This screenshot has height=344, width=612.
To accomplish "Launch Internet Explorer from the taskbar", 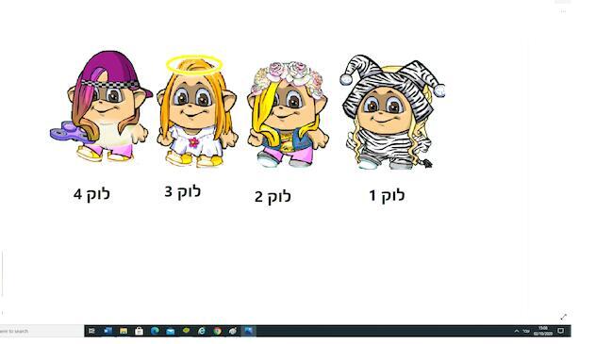I will pos(202,331).
